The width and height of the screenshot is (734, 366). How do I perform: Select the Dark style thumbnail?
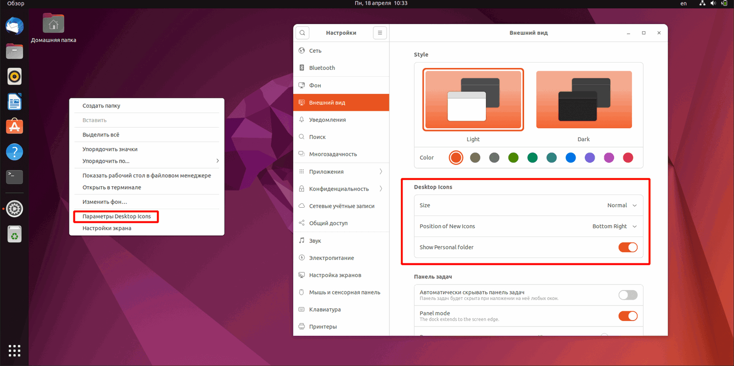tap(584, 100)
